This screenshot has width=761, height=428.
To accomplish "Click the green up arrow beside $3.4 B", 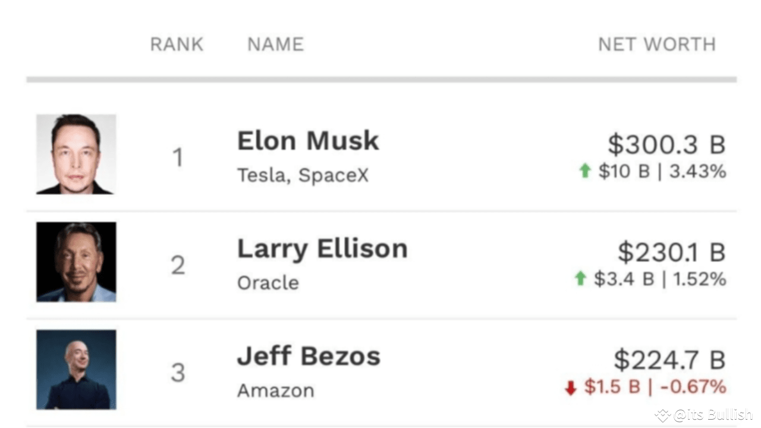I will (581, 278).
